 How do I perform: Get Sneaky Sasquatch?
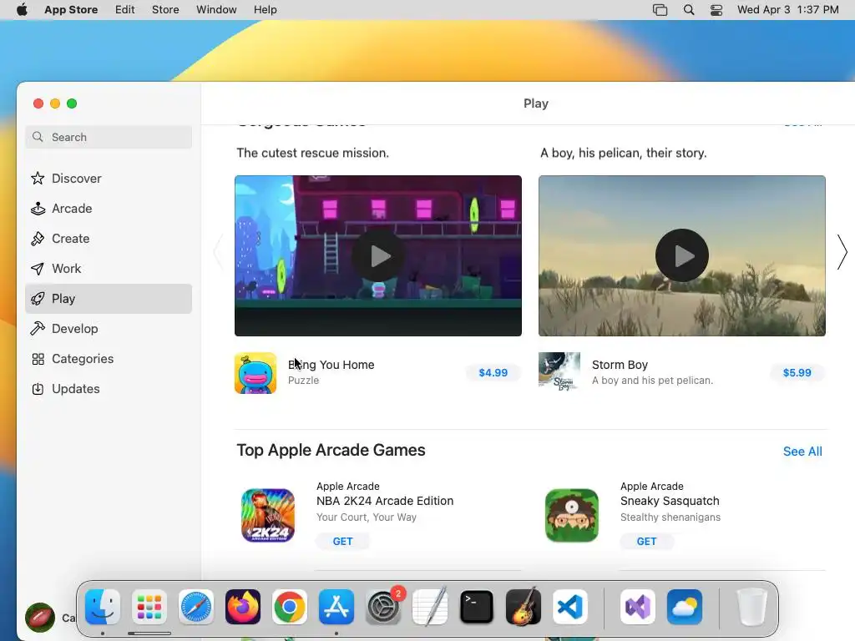[647, 541]
